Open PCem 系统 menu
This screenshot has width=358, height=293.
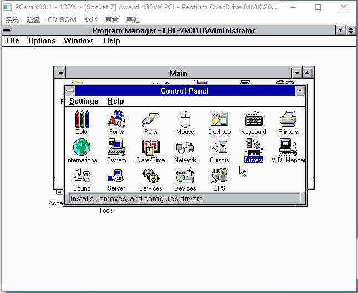coord(12,19)
